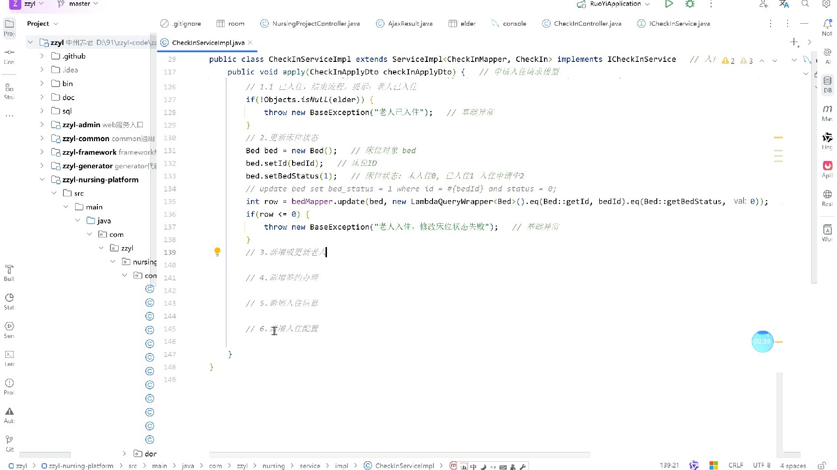837x470 pixels.
Task: Click UTF-8 encoding in status bar
Action: click(x=761, y=465)
